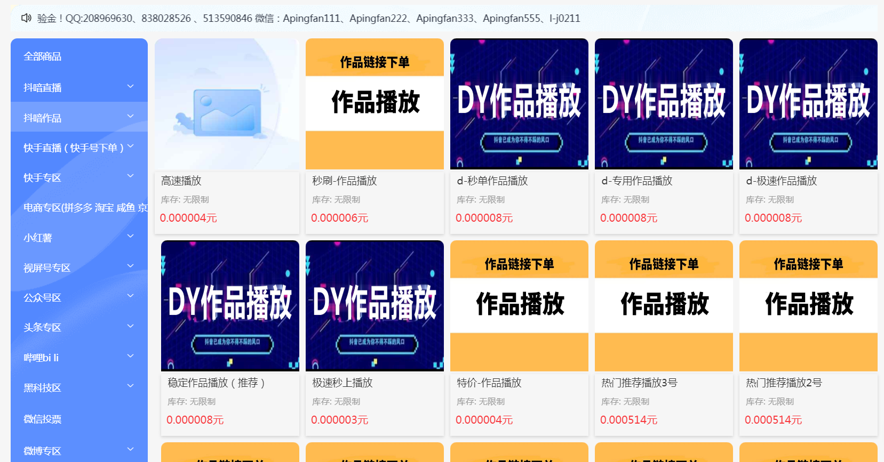Select 全部商品 in the sidebar
Screen dimensions: 884x462
[43, 56]
